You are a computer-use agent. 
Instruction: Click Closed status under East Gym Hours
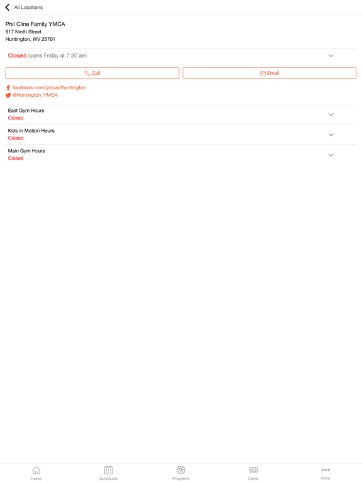16,118
